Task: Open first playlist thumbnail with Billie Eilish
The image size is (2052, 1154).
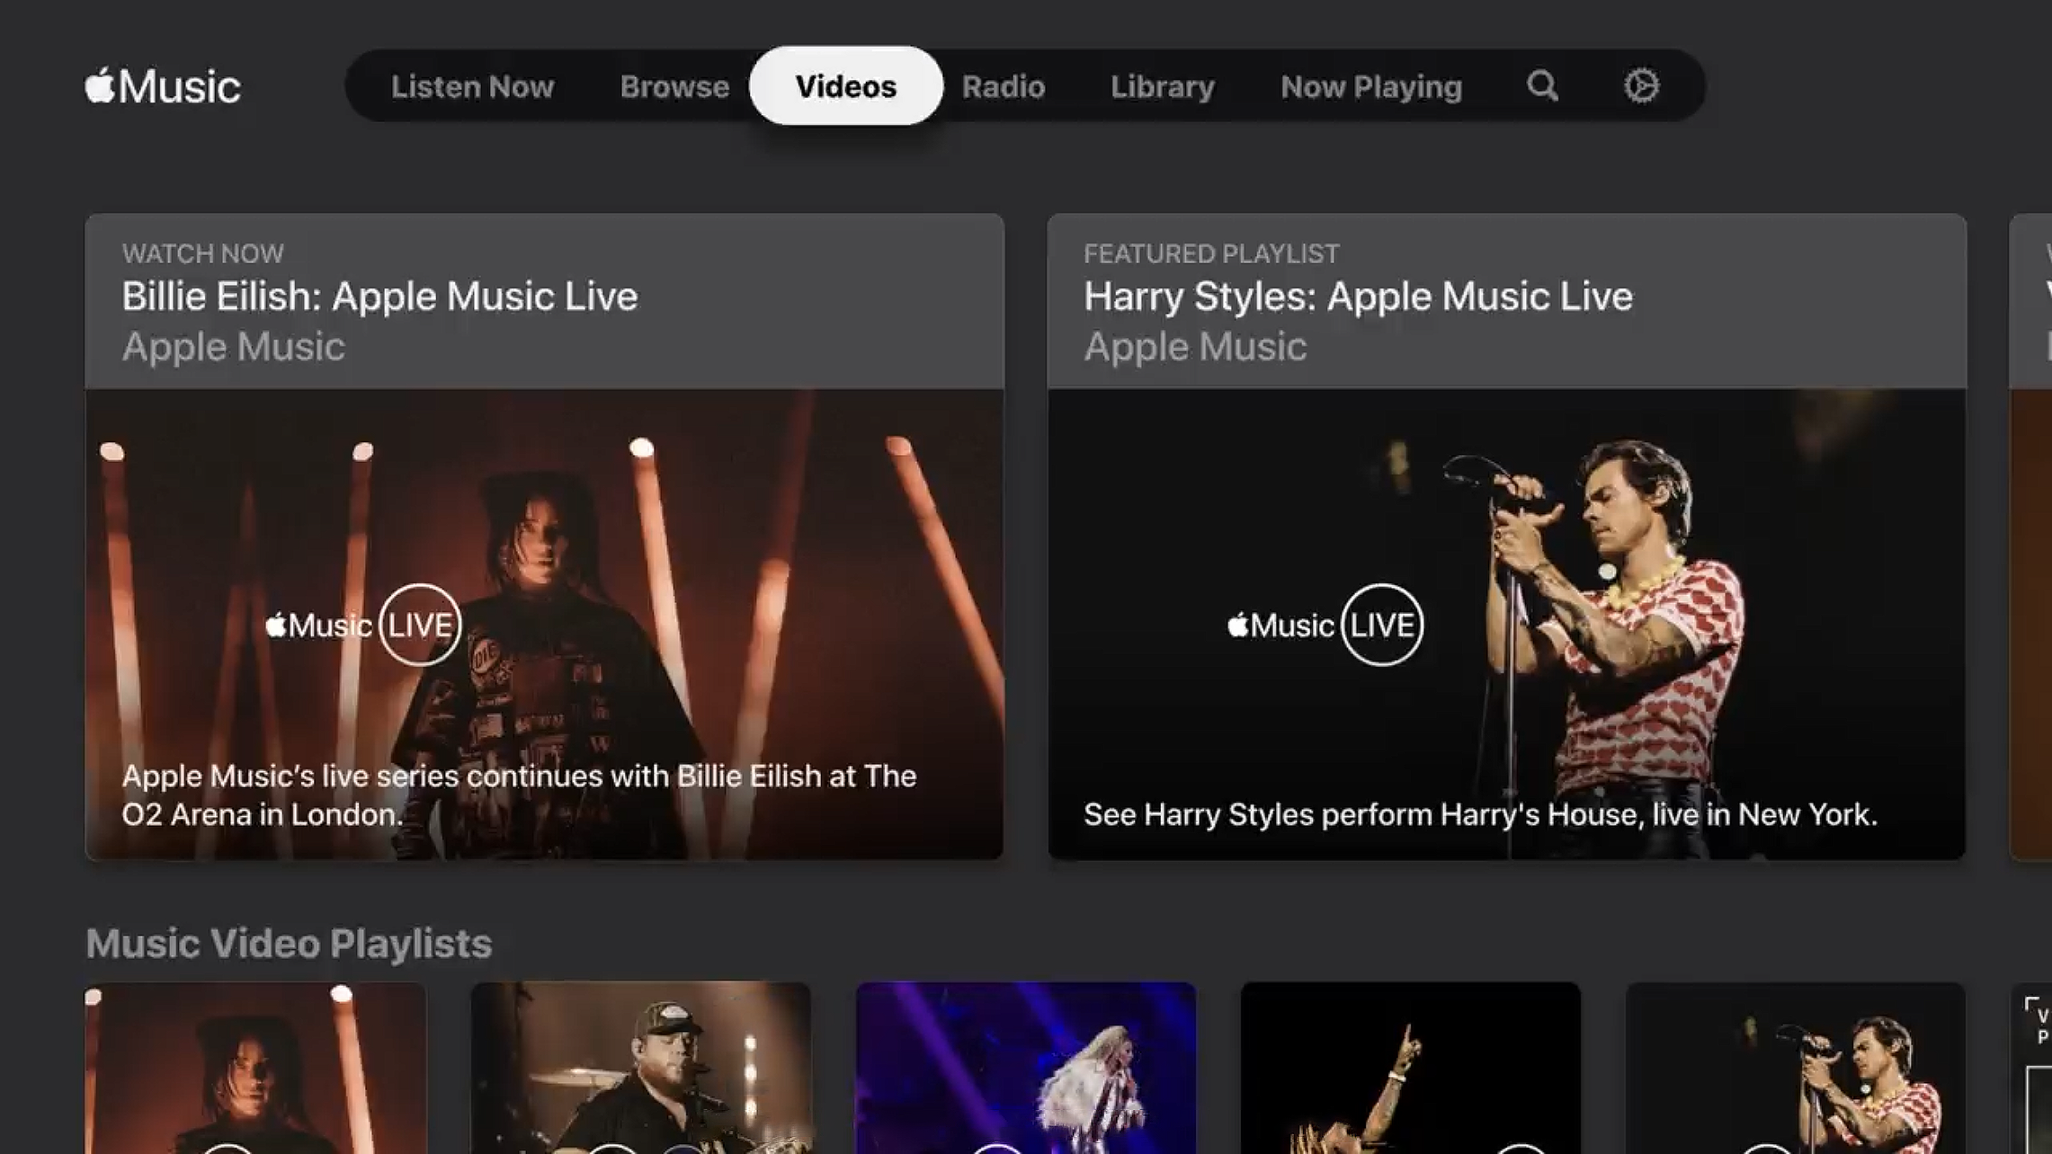Action: (x=255, y=1068)
